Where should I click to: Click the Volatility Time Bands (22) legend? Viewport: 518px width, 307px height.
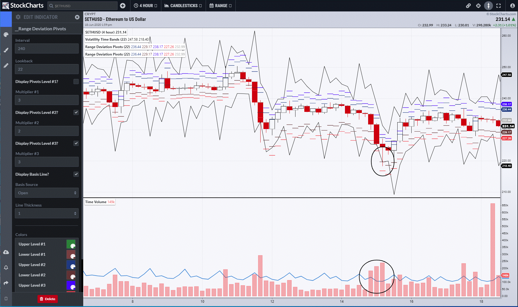[x=117, y=39]
